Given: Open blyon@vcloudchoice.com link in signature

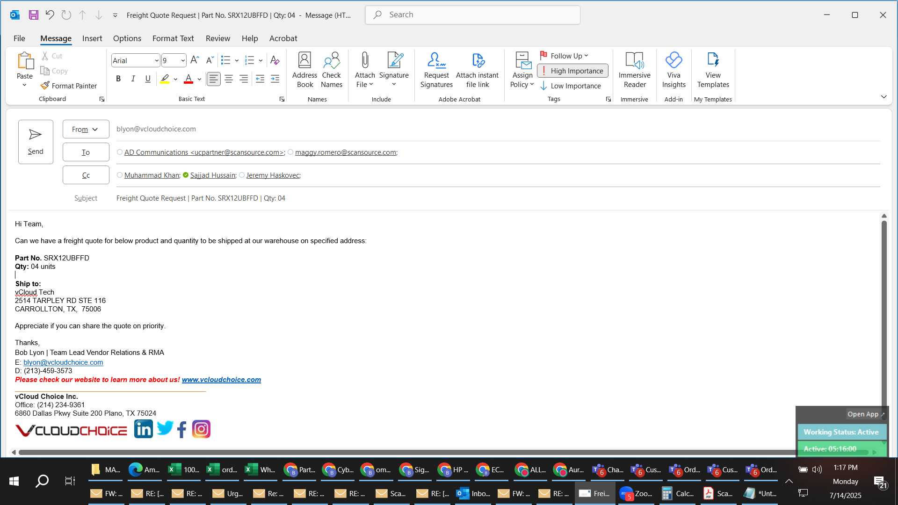Looking at the screenshot, I should 63,362.
